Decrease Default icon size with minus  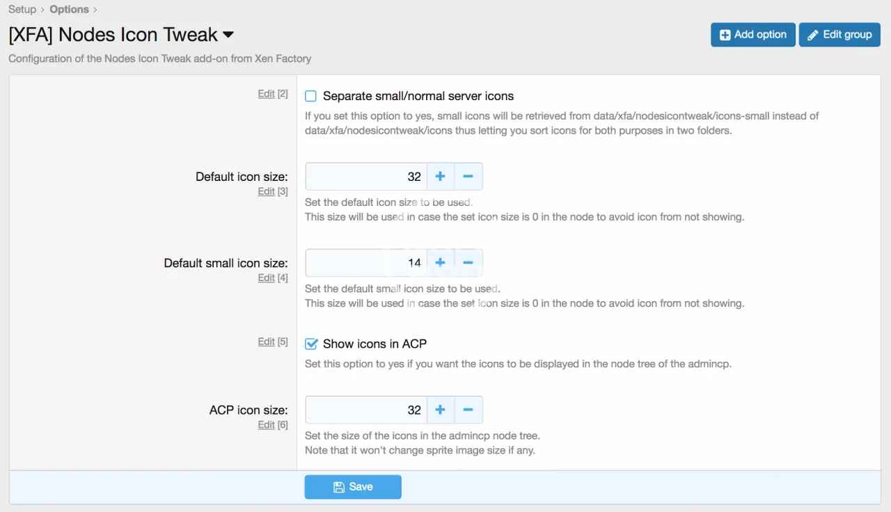tap(468, 177)
